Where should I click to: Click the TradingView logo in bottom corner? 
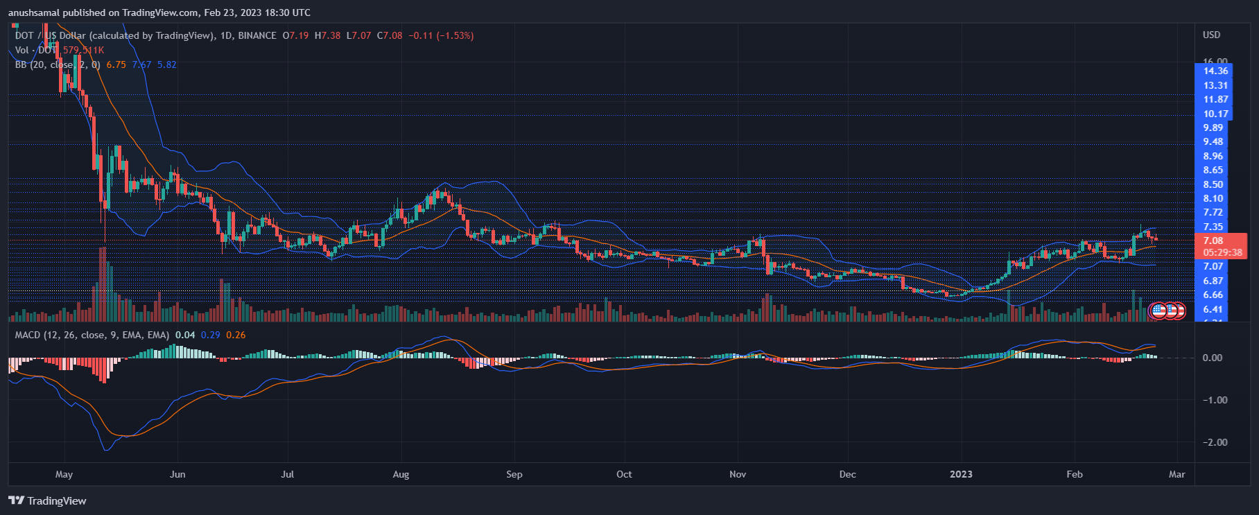47,500
